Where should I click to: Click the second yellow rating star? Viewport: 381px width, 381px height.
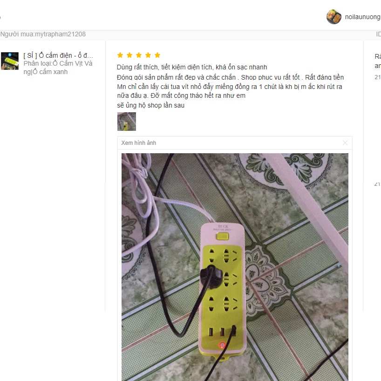pyautogui.click(x=129, y=55)
